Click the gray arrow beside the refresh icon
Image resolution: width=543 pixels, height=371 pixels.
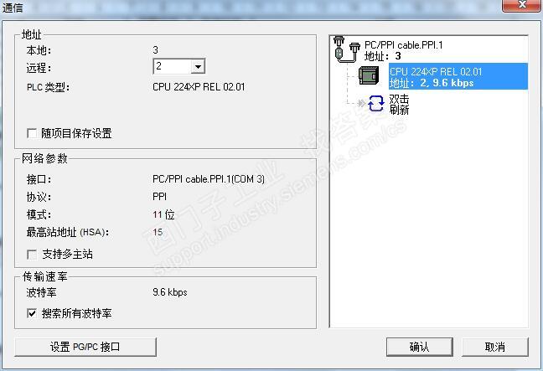click(x=361, y=103)
